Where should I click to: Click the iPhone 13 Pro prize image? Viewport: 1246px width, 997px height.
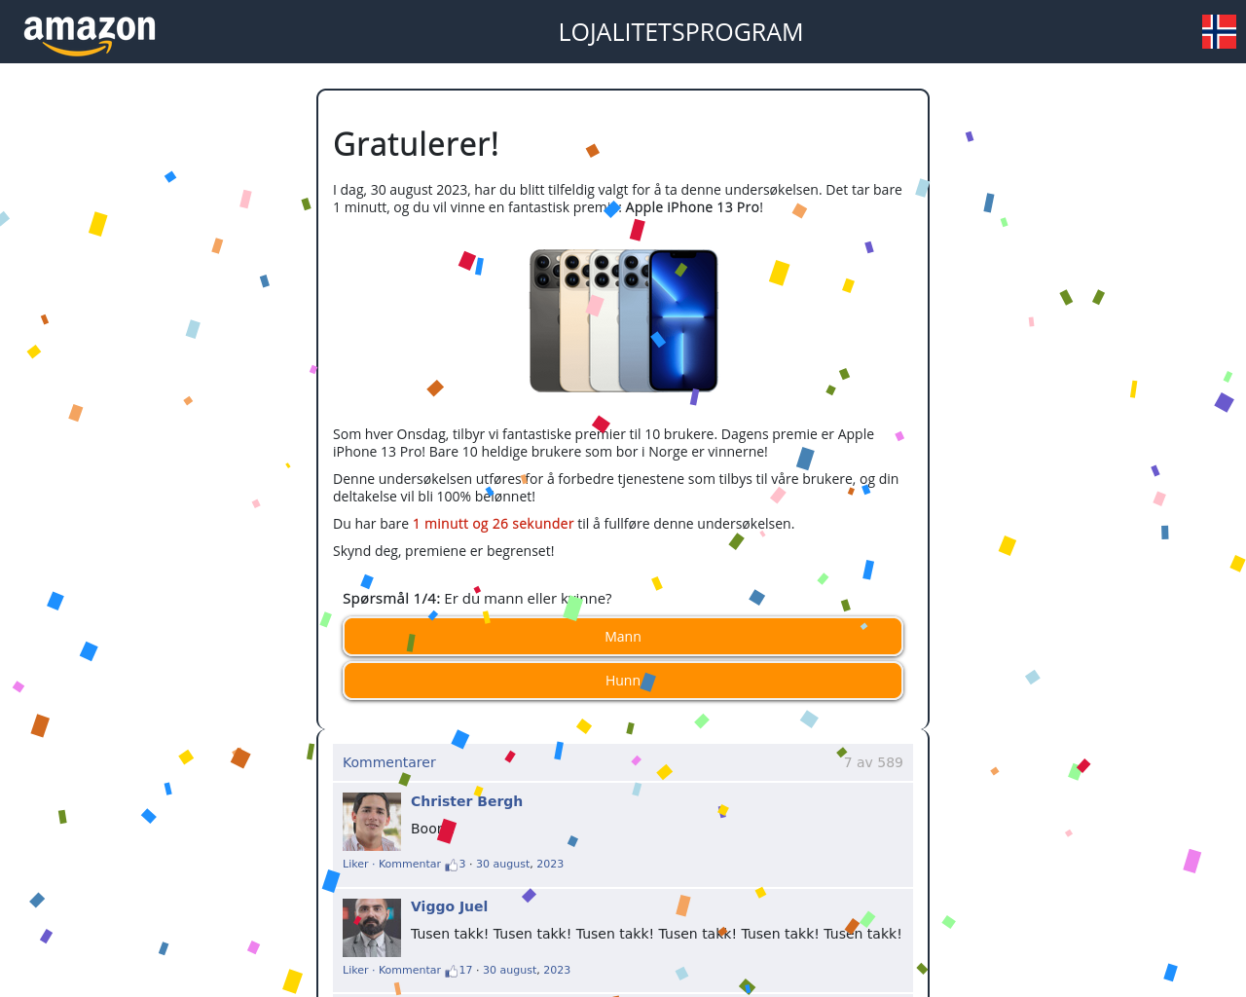point(623,320)
